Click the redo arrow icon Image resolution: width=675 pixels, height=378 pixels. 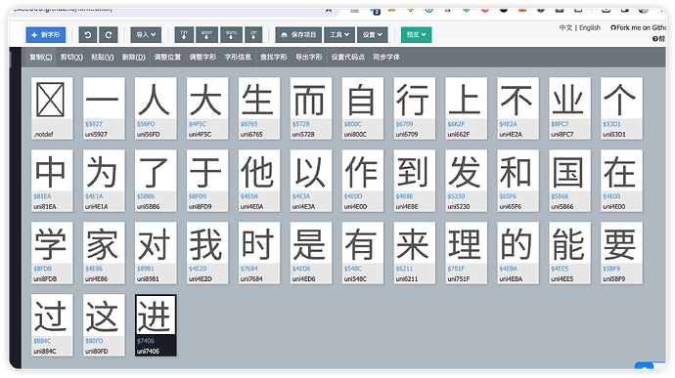click(109, 35)
